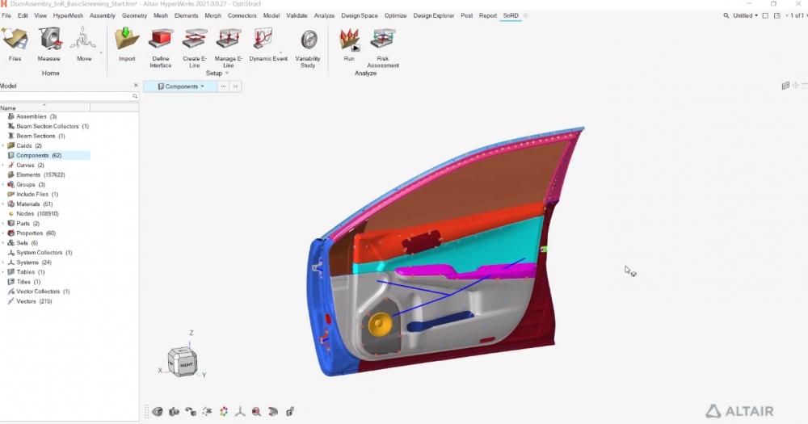Open the Files tool in Home ribbon

click(15, 44)
